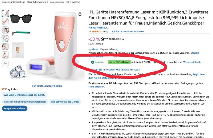The width and height of the screenshot is (213, 138).
Task: Open the Rasur & Enthaarung breadcrumb
Action: [37, 2]
